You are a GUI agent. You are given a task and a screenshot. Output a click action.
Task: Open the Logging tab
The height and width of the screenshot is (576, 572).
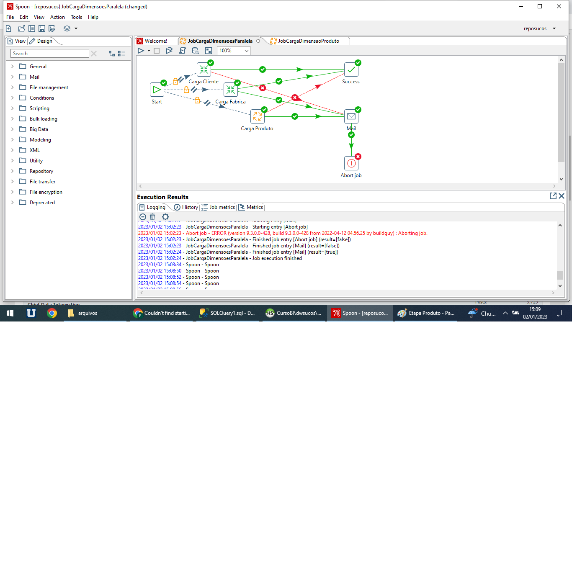(x=152, y=207)
